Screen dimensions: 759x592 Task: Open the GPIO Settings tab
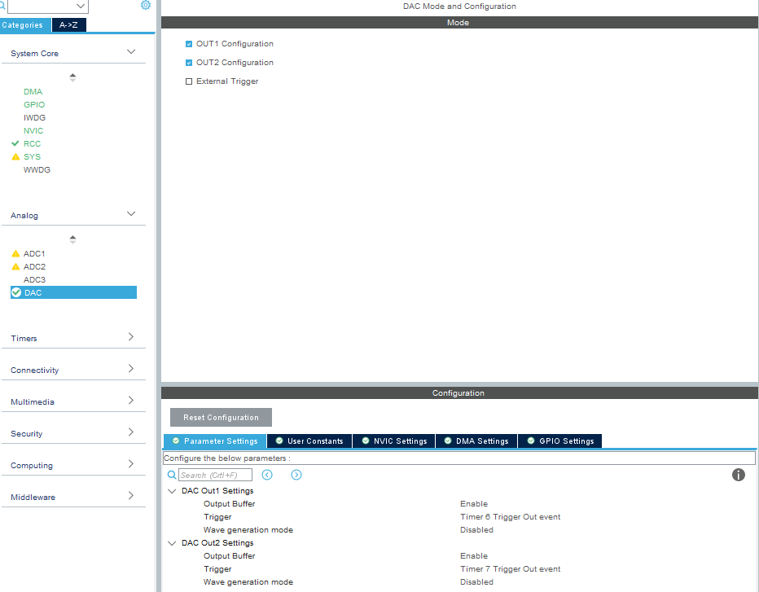pyautogui.click(x=560, y=441)
